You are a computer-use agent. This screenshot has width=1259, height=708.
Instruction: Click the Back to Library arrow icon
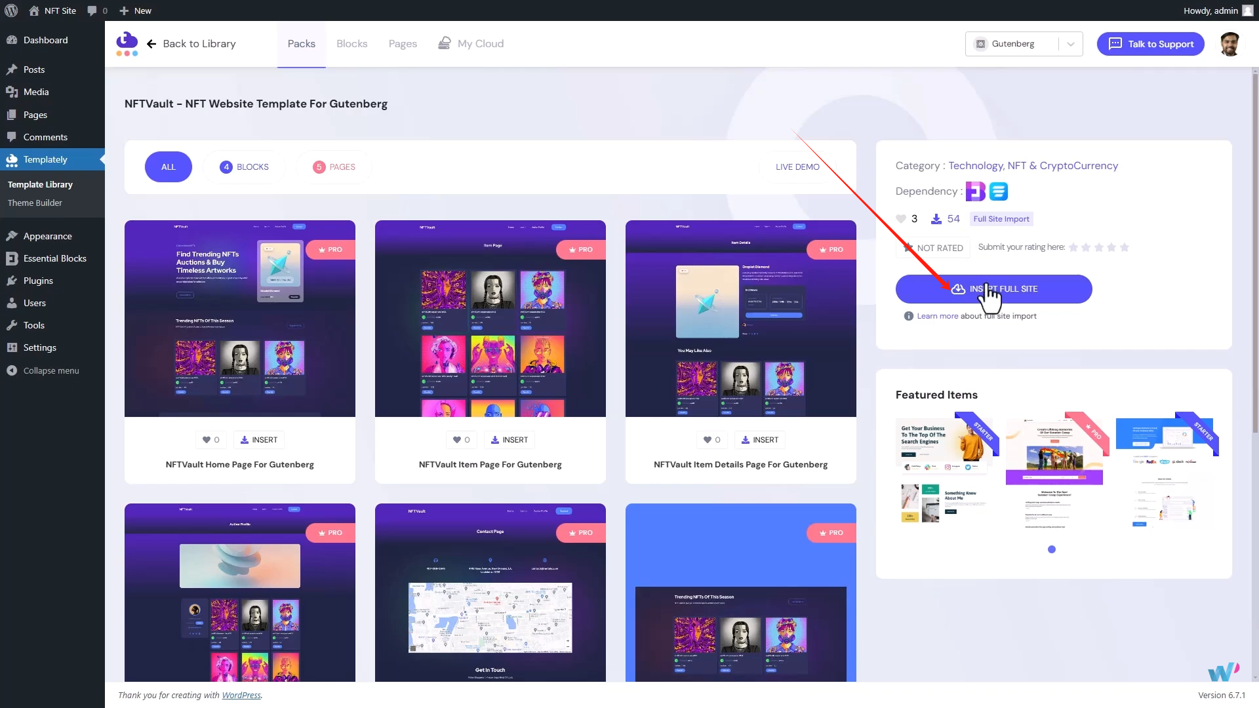(x=151, y=44)
